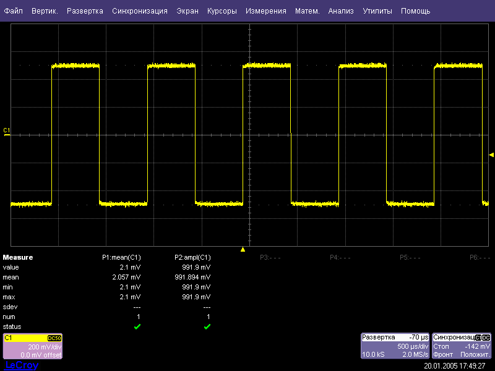This screenshot has height=371, width=495.
Task: Open the Синхронизация menu
Action: [x=140, y=11]
